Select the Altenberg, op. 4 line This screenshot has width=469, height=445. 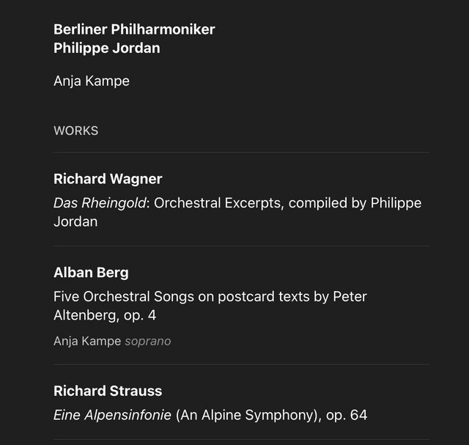point(105,315)
